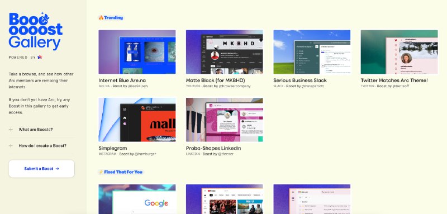Click the SLACK Boost by @nateparrott credit
Screen dimensions: 447x214
[298, 86]
